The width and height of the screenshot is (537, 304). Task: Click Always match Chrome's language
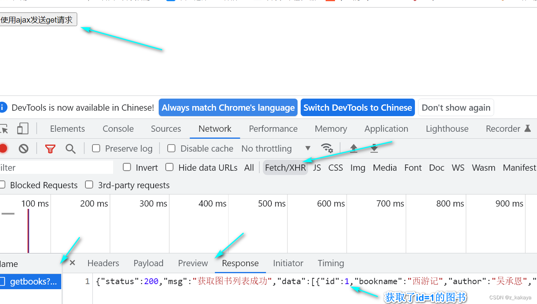click(x=228, y=108)
